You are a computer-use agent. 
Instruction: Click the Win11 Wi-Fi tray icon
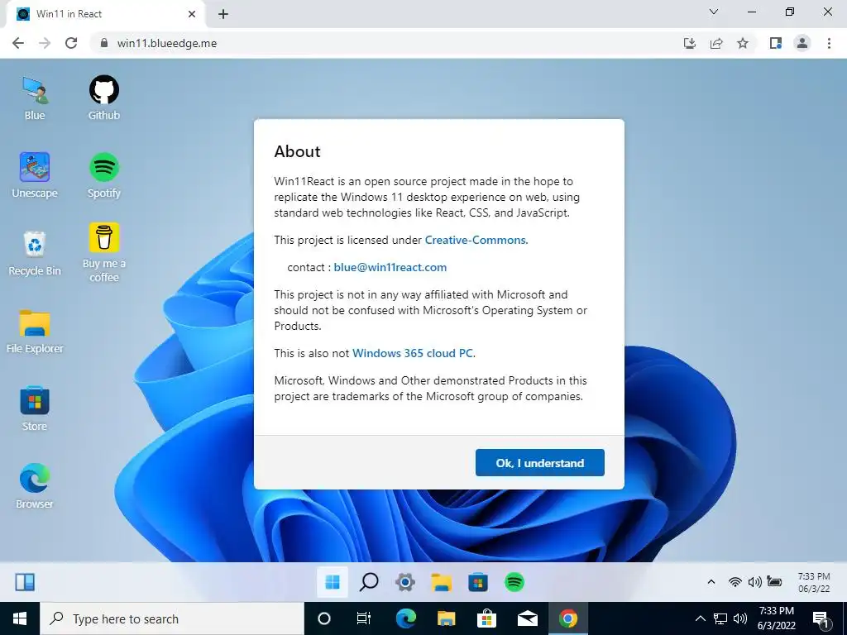point(735,582)
